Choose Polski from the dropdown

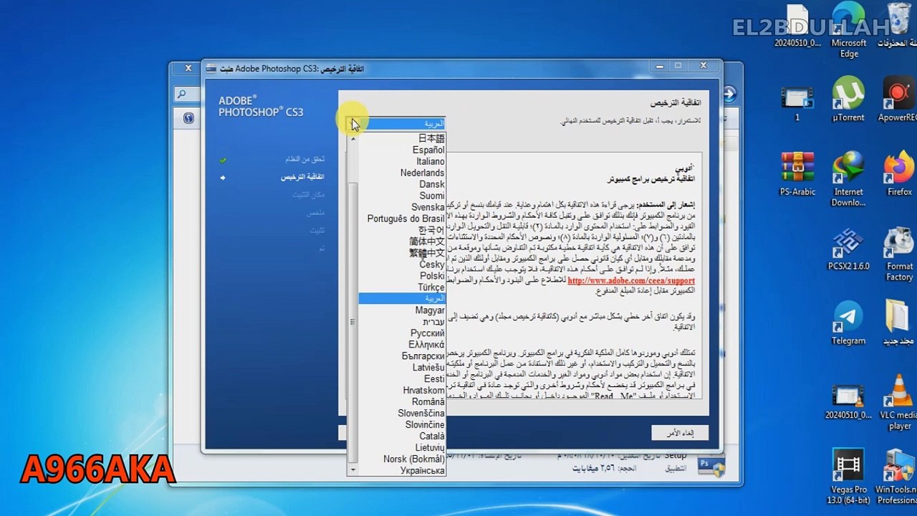pos(432,276)
